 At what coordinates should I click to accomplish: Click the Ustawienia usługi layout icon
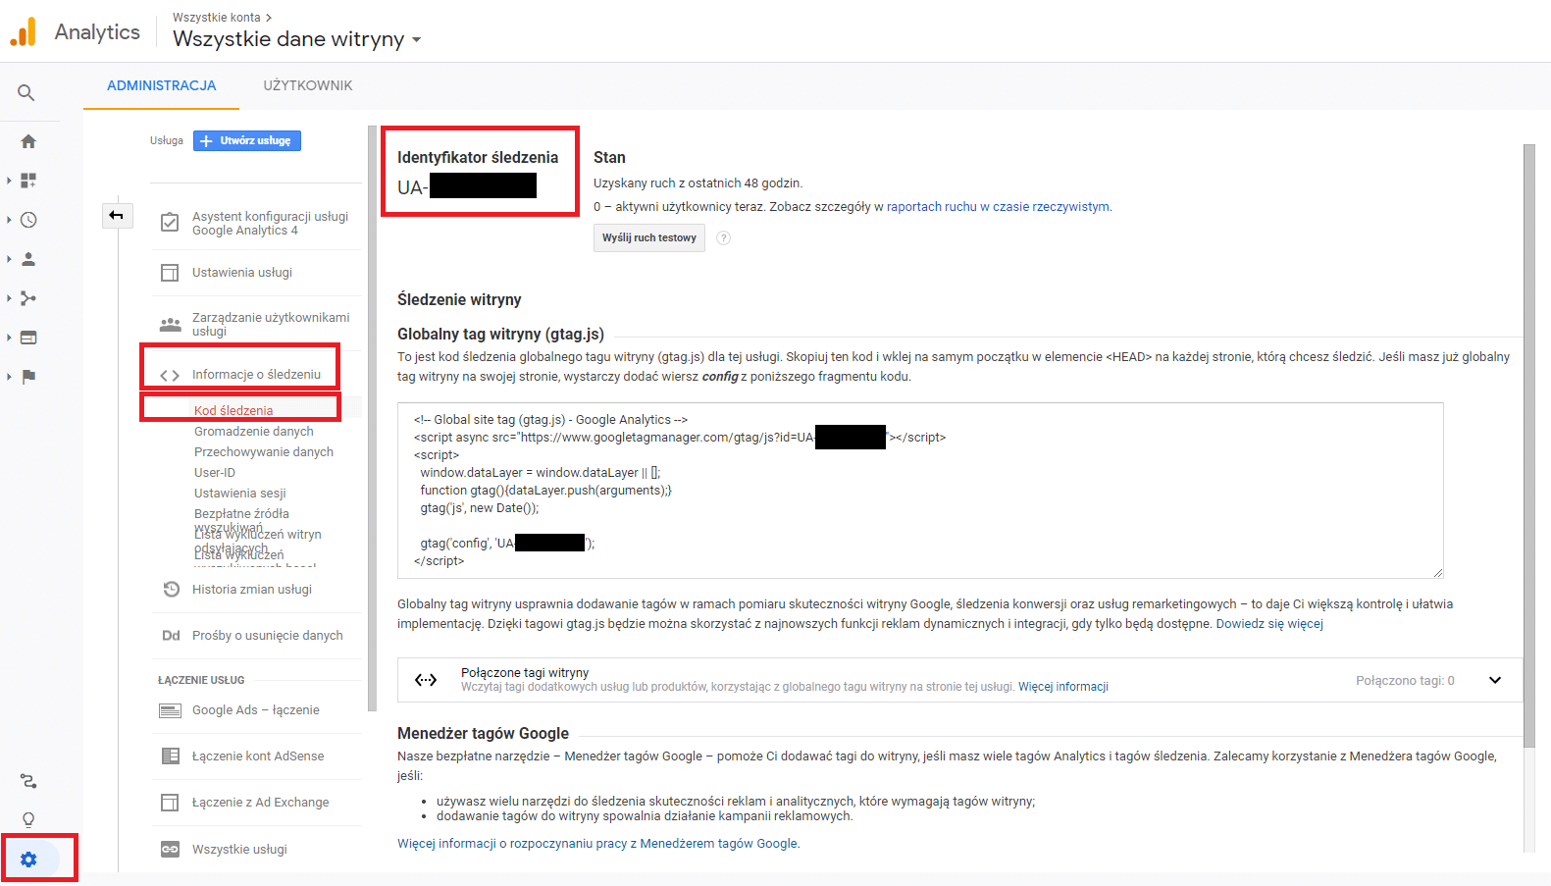pyautogui.click(x=170, y=273)
